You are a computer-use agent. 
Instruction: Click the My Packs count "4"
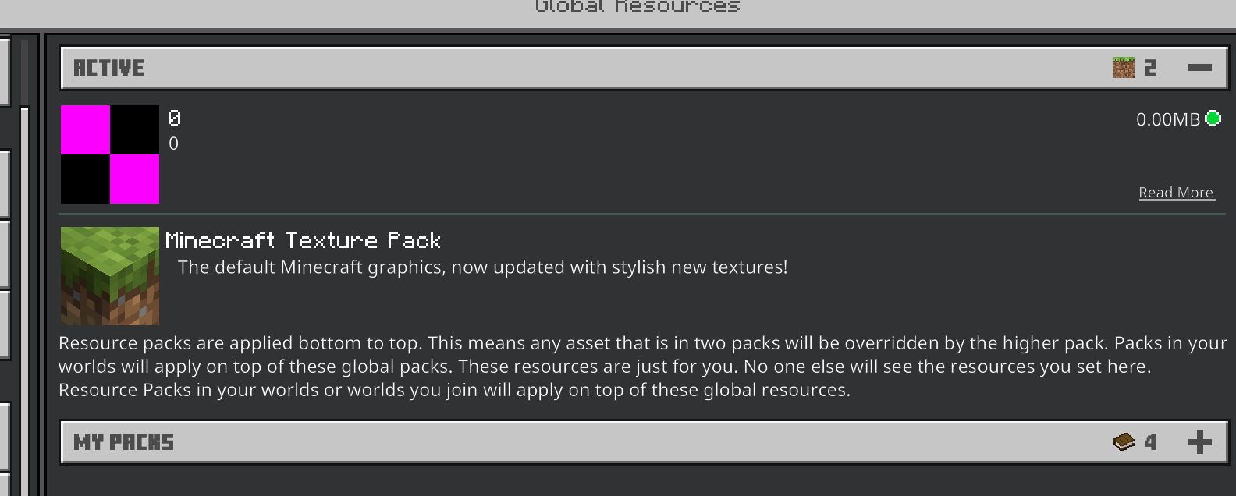tap(1150, 442)
